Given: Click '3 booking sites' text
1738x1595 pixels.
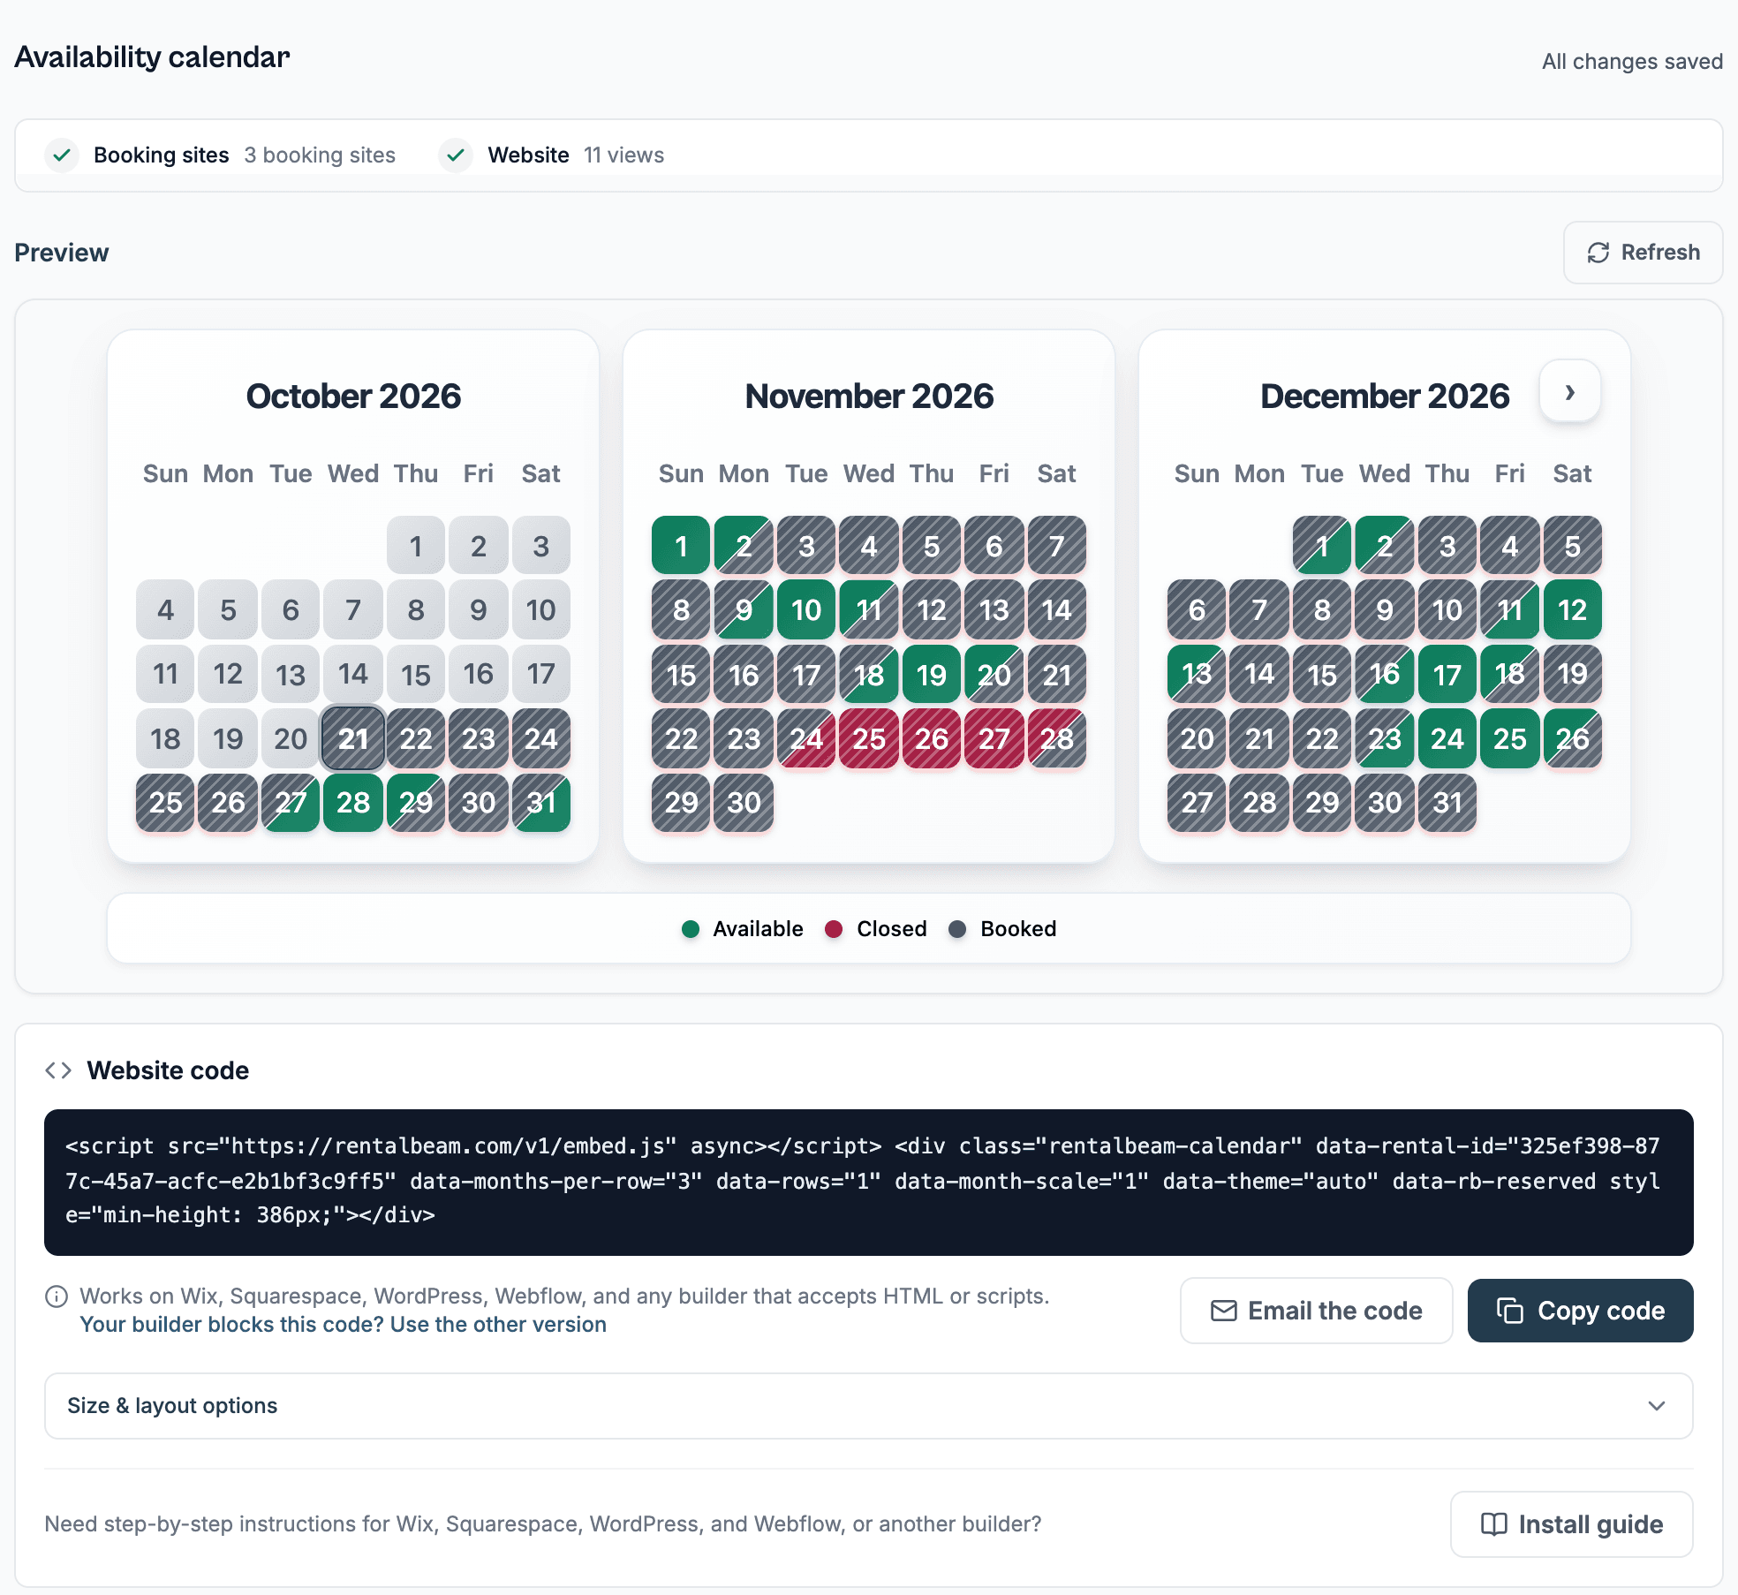Looking at the screenshot, I should (x=320, y=155).
